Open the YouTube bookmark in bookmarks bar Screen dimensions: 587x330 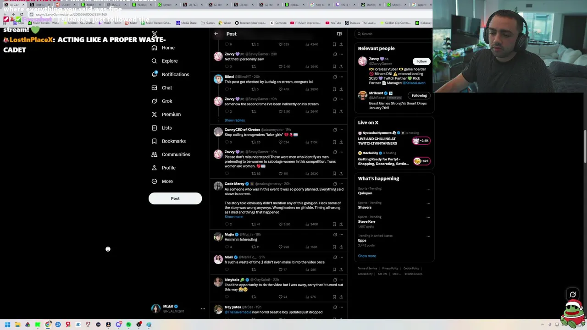tap(333, 22)
